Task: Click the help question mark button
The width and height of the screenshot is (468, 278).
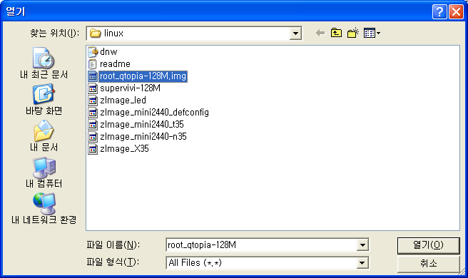Action: tap(439, 12)
